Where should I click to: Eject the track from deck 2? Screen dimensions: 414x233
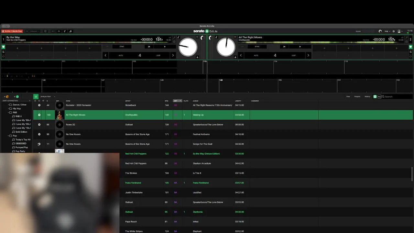235,57
